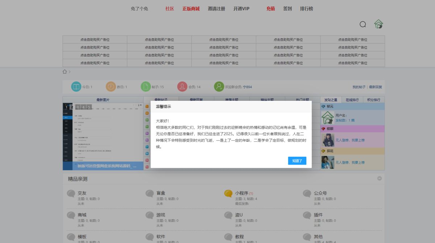This screenshot has width=435, height=243.
Task: Click the 盲盒 forum bubble icon
Action: 150,194
